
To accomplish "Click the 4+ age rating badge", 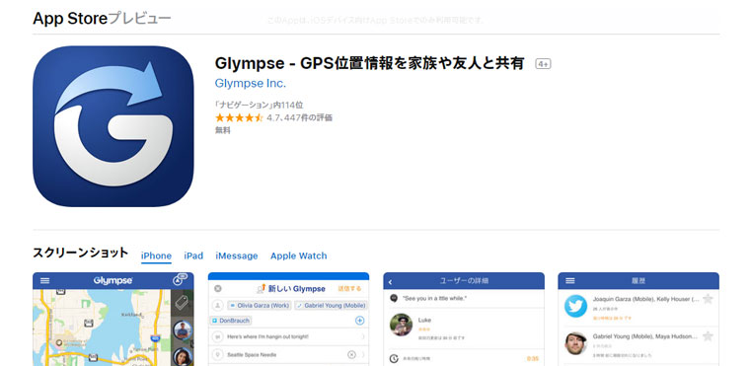I will [x=543, y=64].
